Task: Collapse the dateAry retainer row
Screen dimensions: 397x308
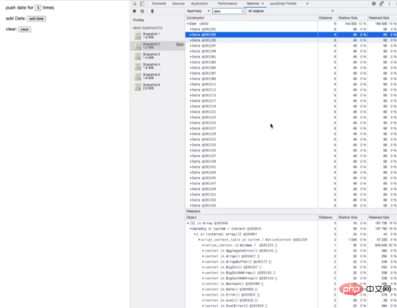Action: tap(191, 229)
